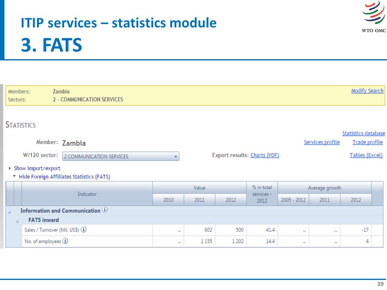Click the WTO OMC logo
387x290 pixels.
(x=374, y=17)
